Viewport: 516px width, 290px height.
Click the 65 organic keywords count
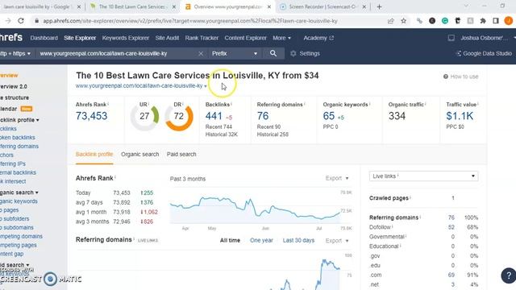coord(329,116)
